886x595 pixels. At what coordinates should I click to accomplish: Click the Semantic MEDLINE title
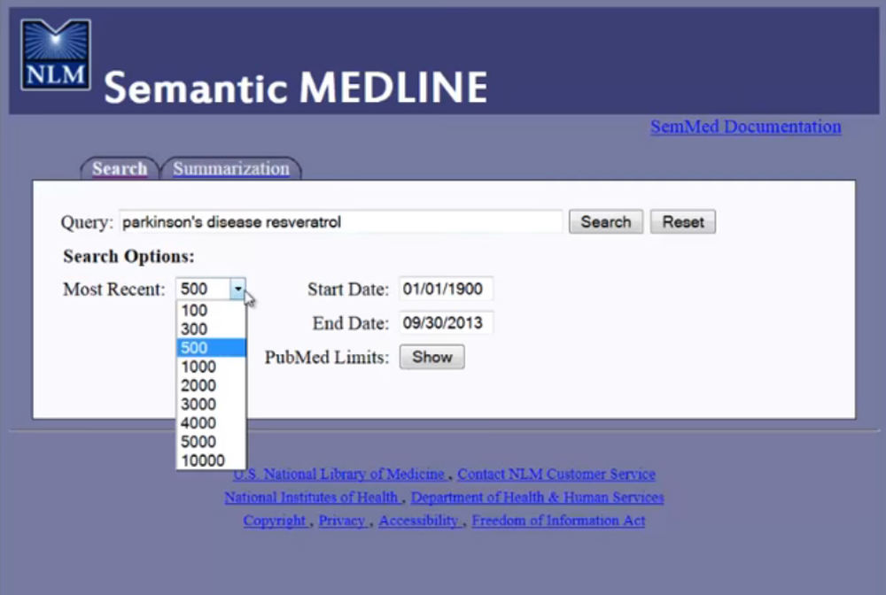click(296, 88)
